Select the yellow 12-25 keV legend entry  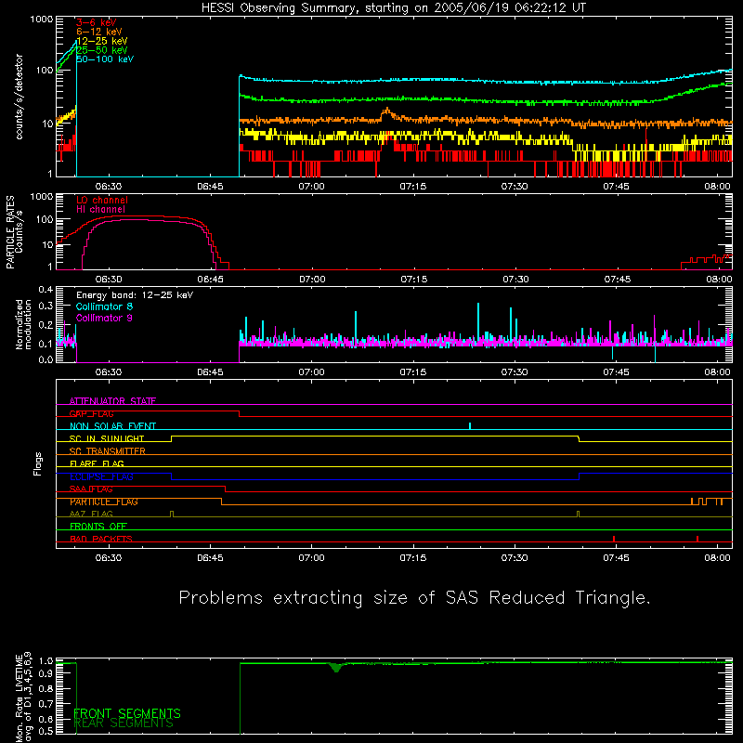point(102,41)
